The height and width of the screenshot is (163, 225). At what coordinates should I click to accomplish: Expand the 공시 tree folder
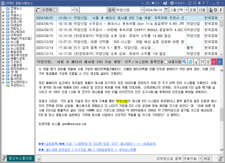3,12
